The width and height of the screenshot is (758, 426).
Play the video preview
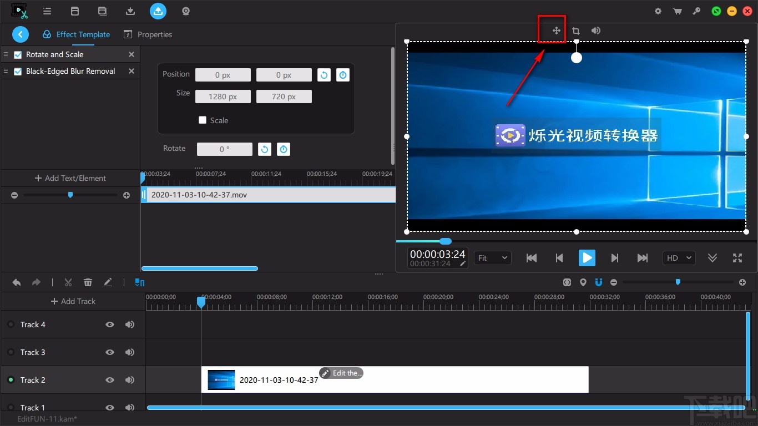tap(587, 258)
